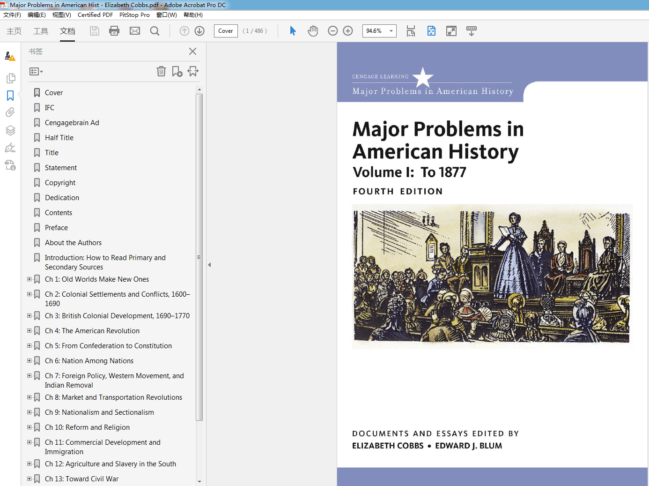649x486 pixels.
Task: Select the Hand tool
Action: (x=312, y=30)
